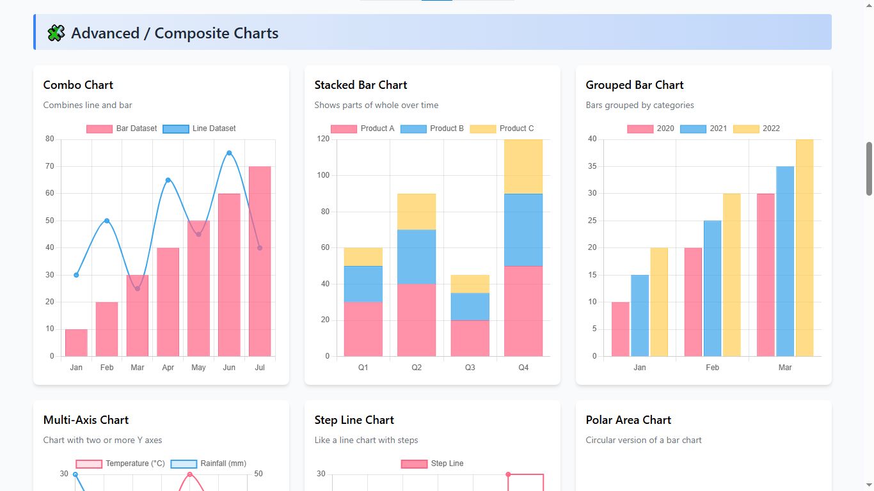Click the Product C yellow legend swatch

[x=482, y=129]
